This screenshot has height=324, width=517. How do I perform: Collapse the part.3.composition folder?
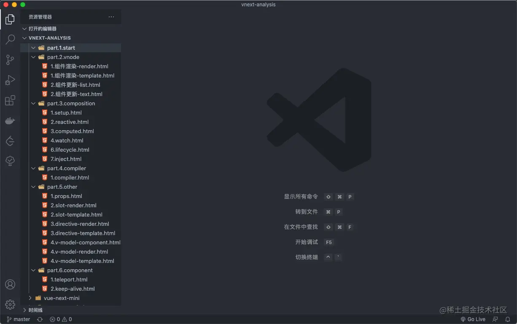coord(71,103)
